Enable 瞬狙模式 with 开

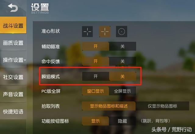[95, 76]
